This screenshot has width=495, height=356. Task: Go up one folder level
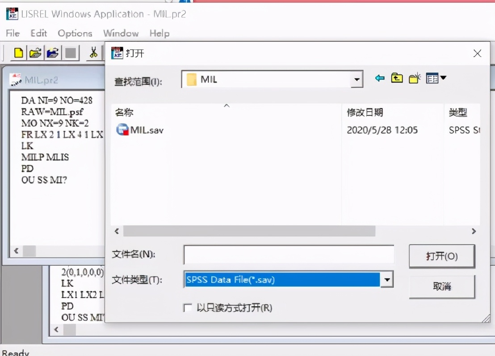[397, 78]
